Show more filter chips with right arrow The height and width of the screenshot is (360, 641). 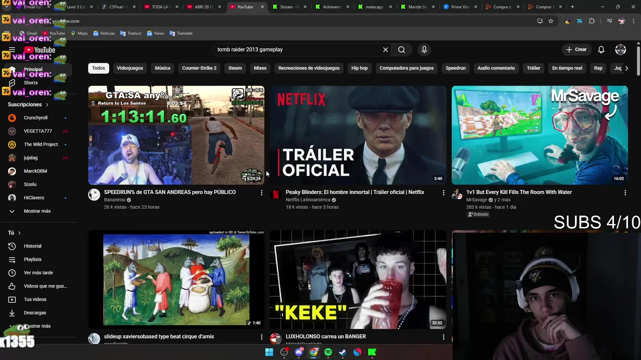coord(626,68)
